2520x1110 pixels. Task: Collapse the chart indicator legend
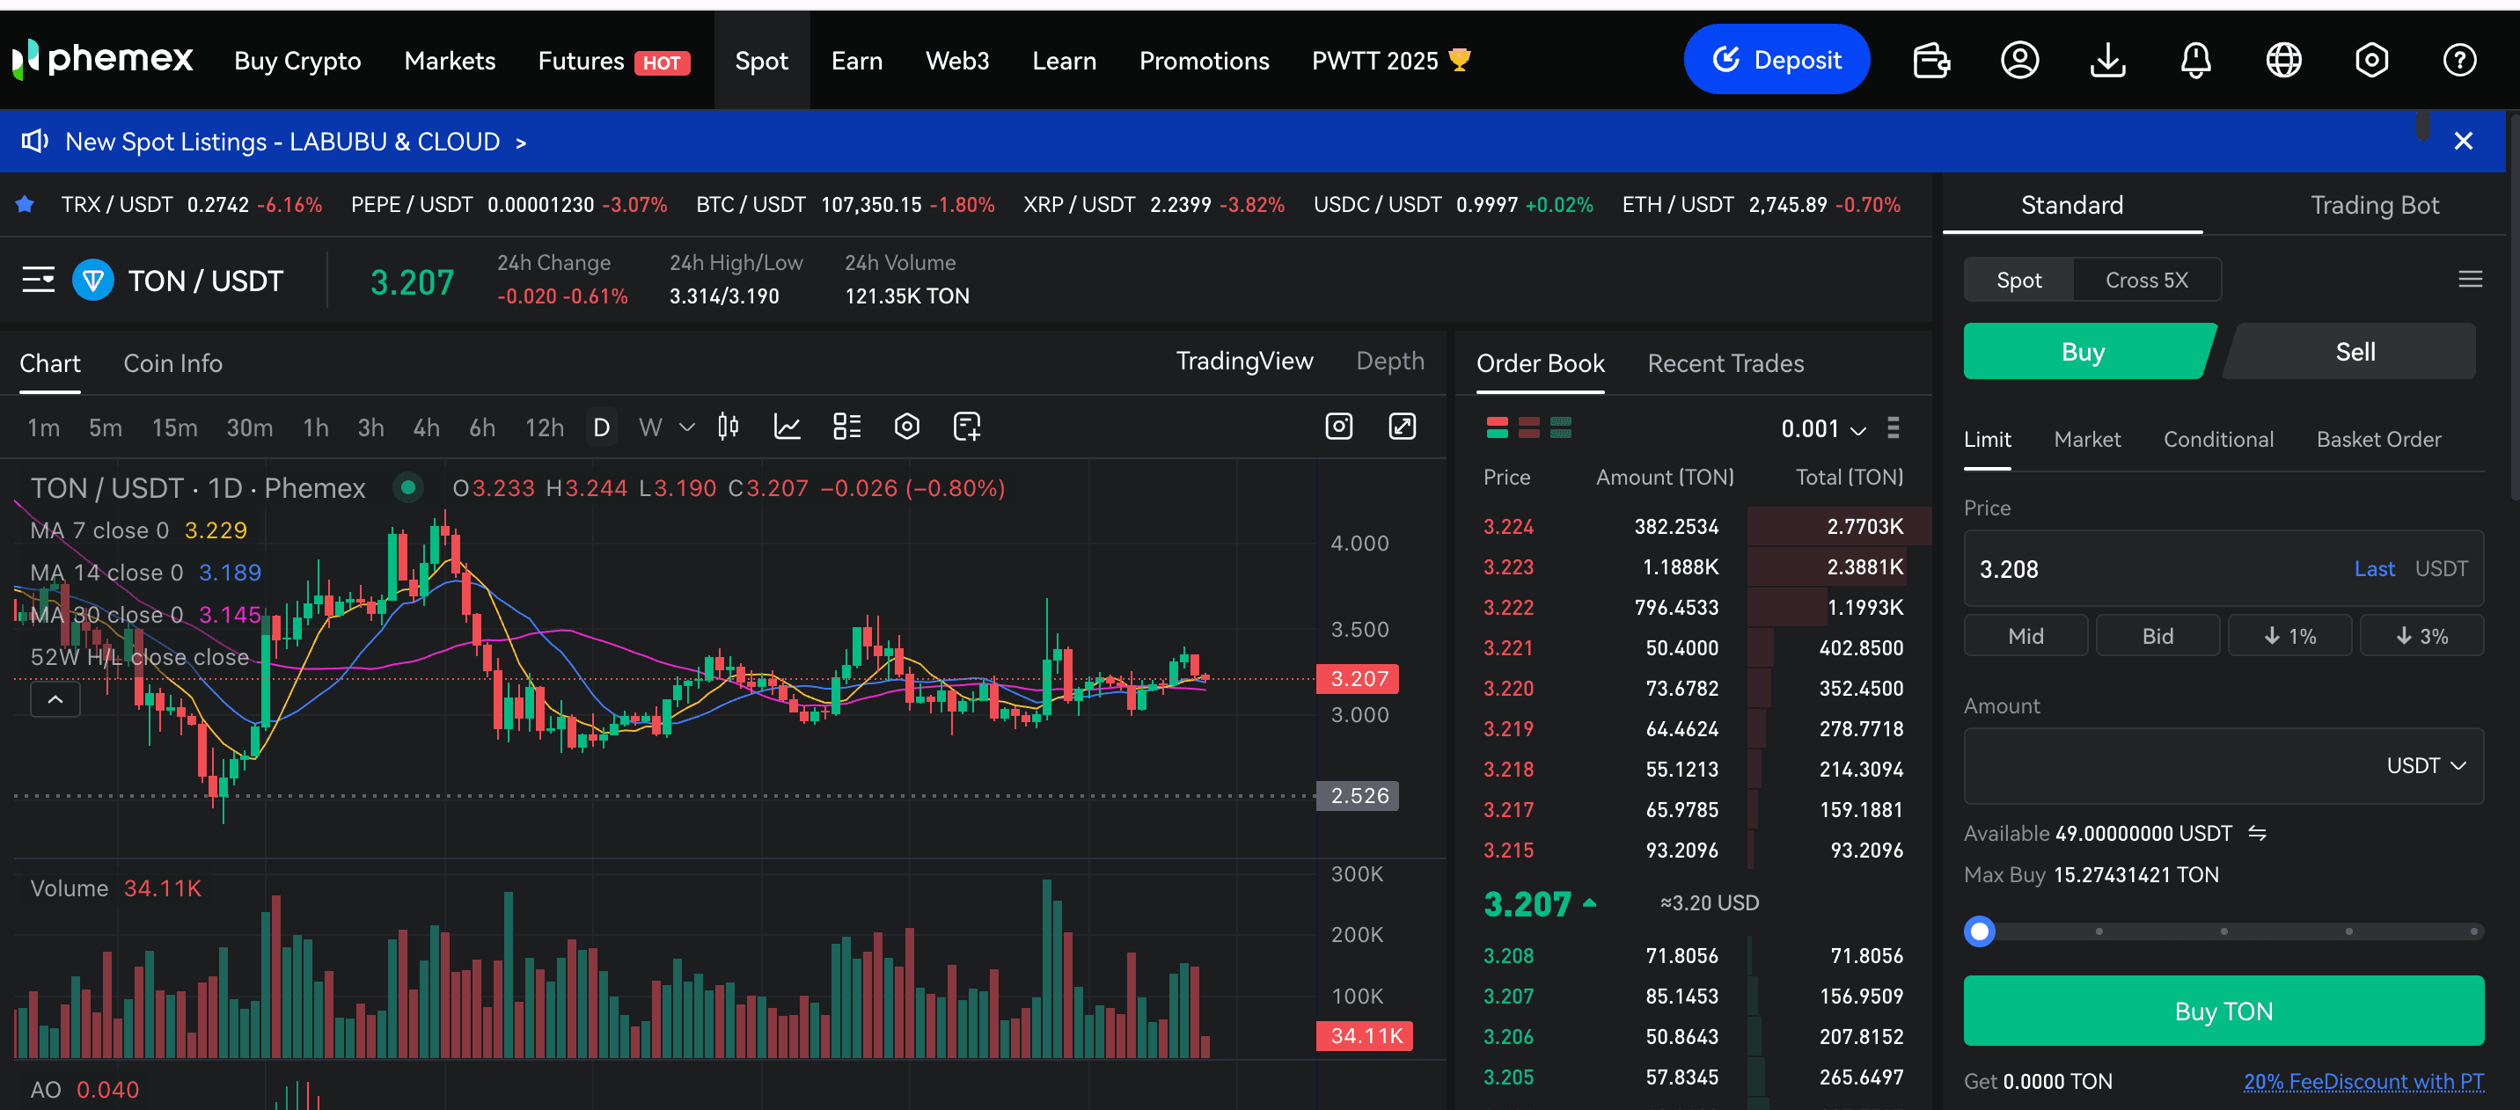(x=55, y=699)
